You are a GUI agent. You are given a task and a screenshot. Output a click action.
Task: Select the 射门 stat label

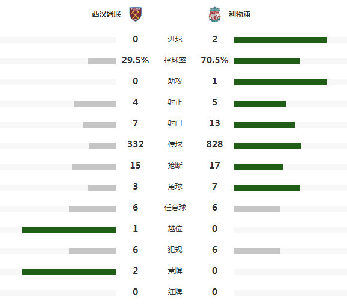[175, 123]
